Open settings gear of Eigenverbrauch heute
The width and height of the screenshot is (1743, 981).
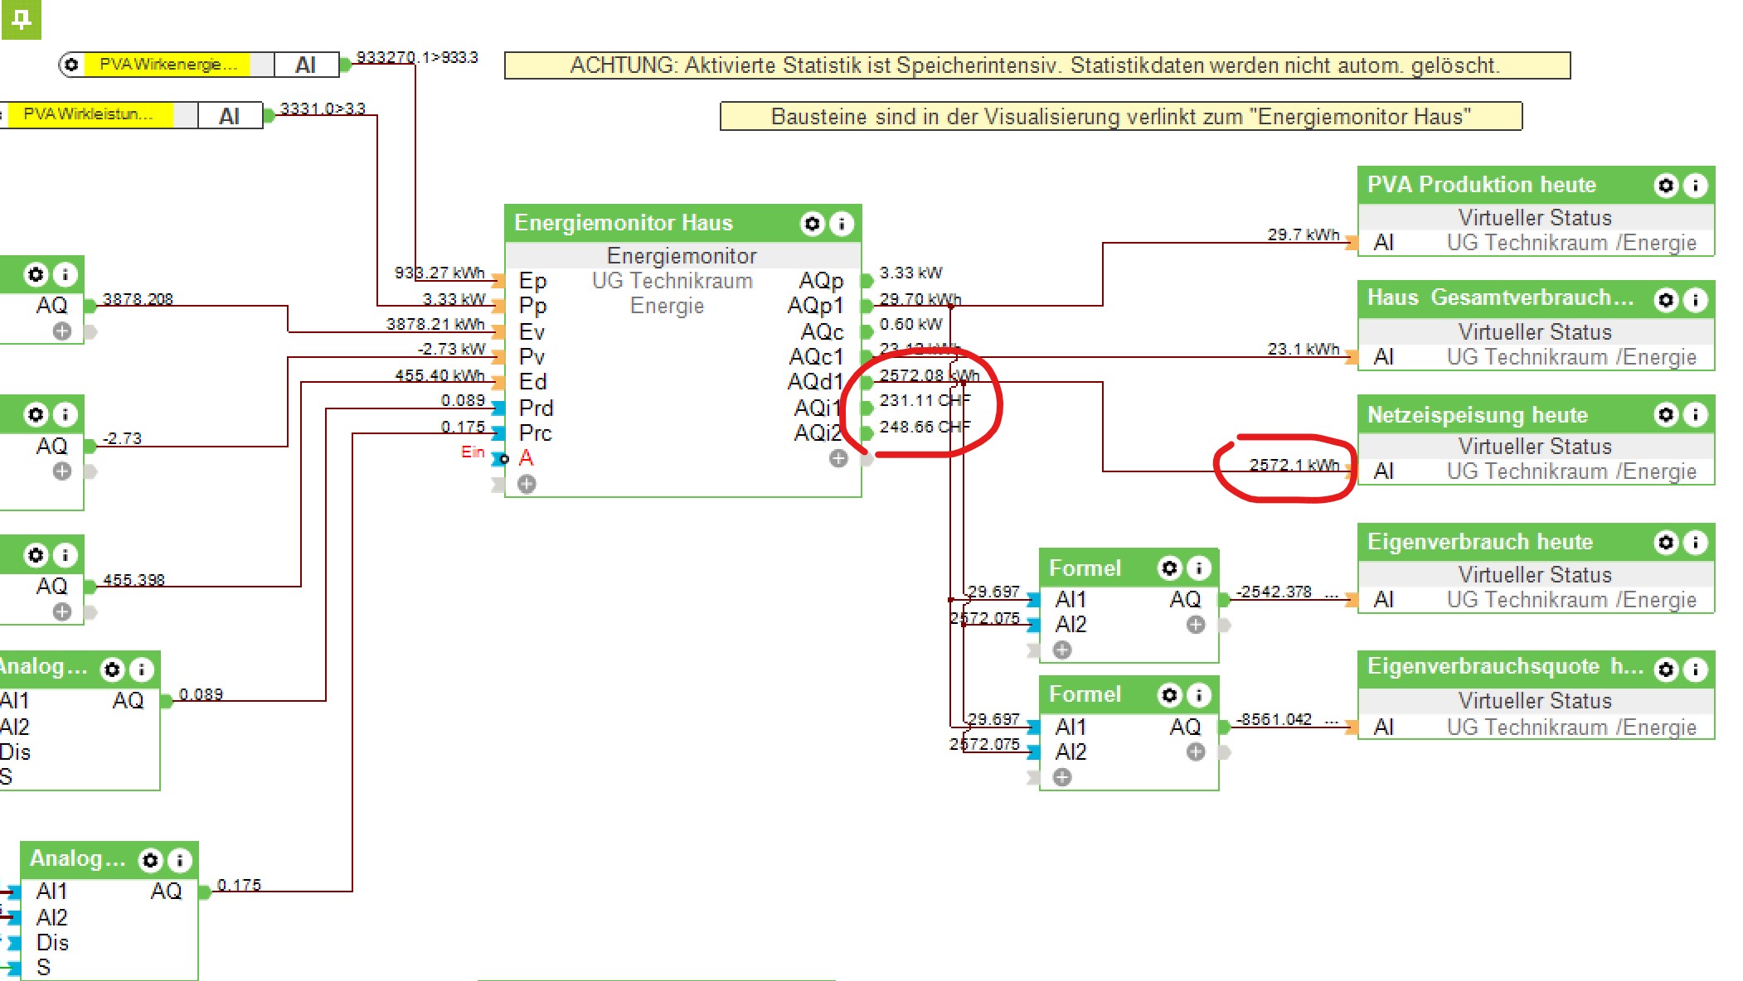click(x=1667, y=542)
